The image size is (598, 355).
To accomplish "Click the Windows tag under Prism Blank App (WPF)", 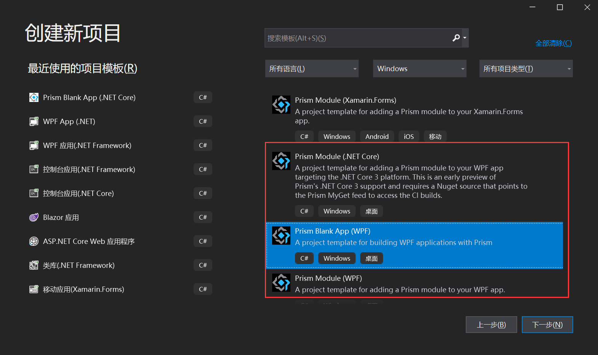I will tap(337, 258).
